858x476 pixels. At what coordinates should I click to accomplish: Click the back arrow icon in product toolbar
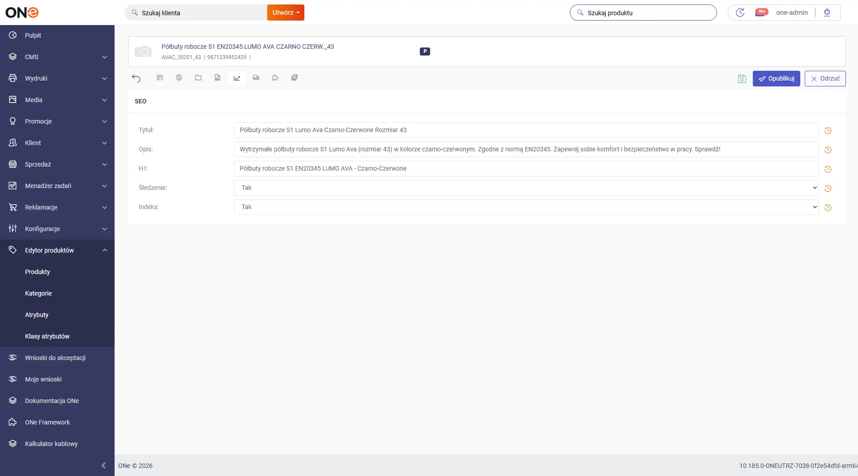pyautogui.click(x=136, y=78)
